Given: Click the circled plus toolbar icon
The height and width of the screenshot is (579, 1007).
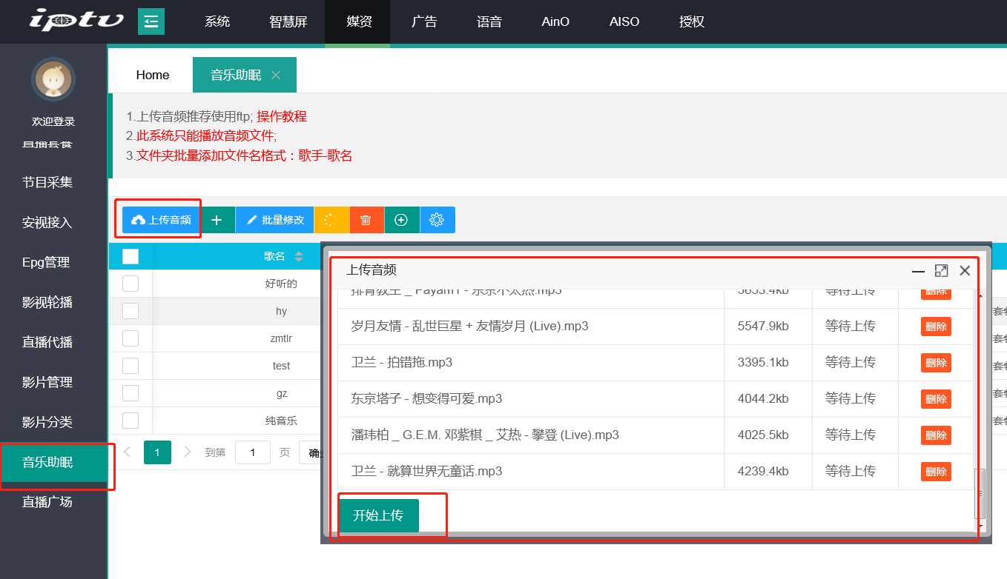Looking at the screenshot, I should pos(401,220).
